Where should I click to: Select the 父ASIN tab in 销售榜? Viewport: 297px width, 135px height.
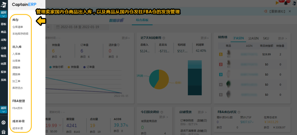254,38
